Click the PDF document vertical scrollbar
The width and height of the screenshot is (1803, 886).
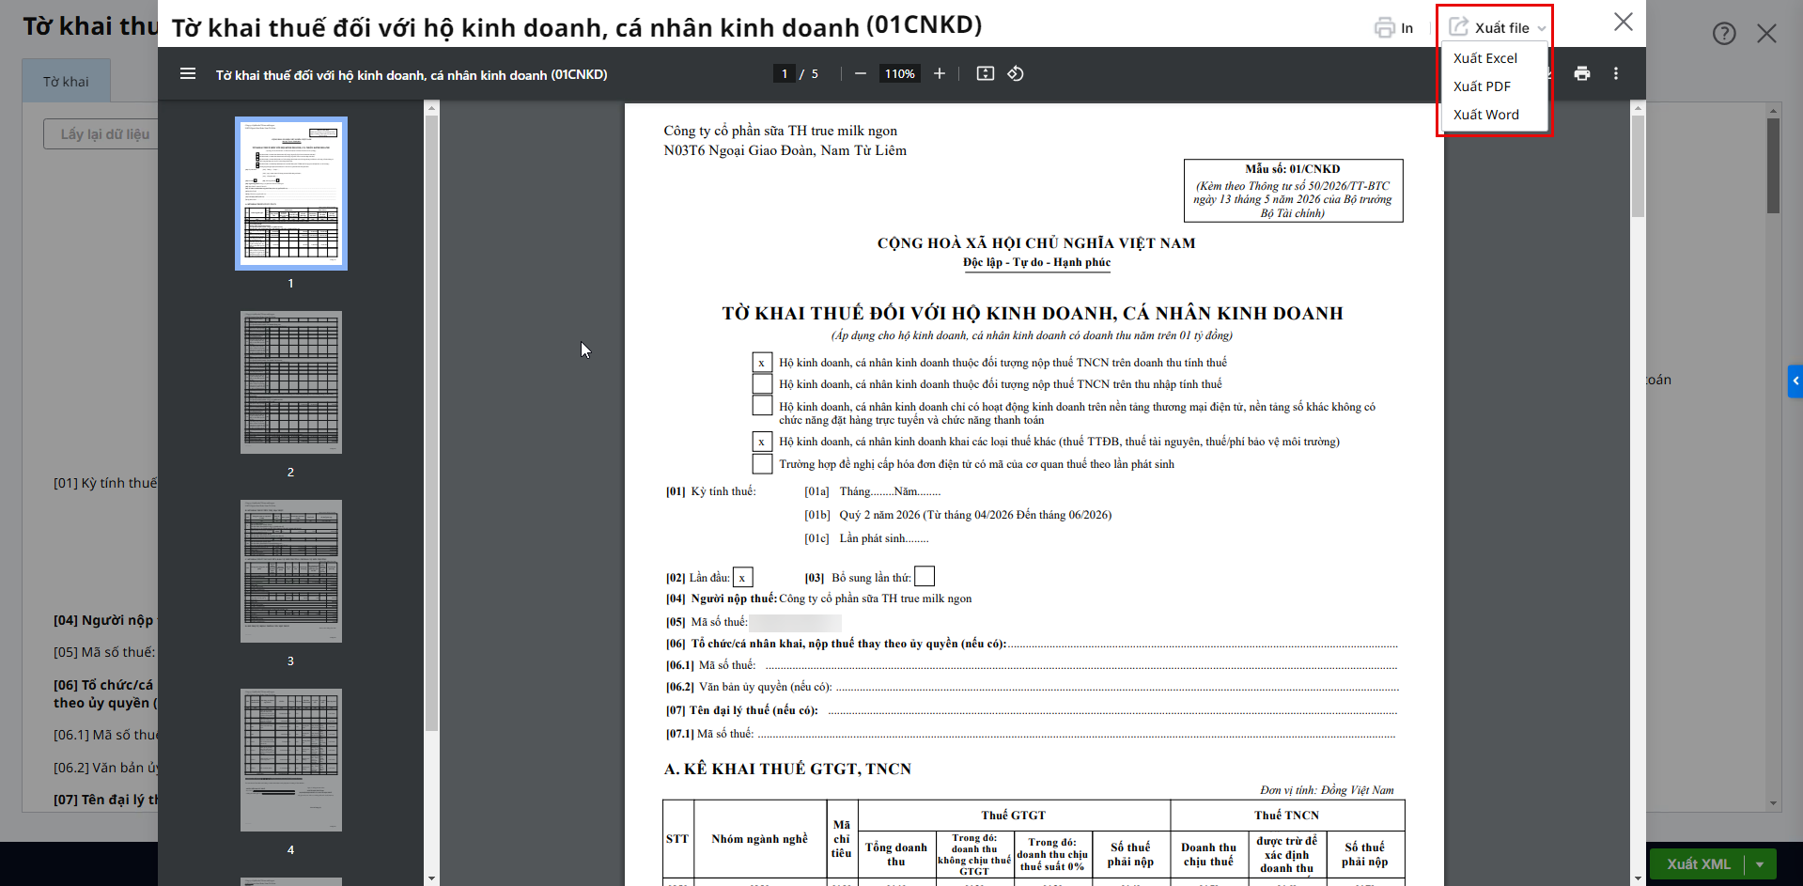point(1638,166)
